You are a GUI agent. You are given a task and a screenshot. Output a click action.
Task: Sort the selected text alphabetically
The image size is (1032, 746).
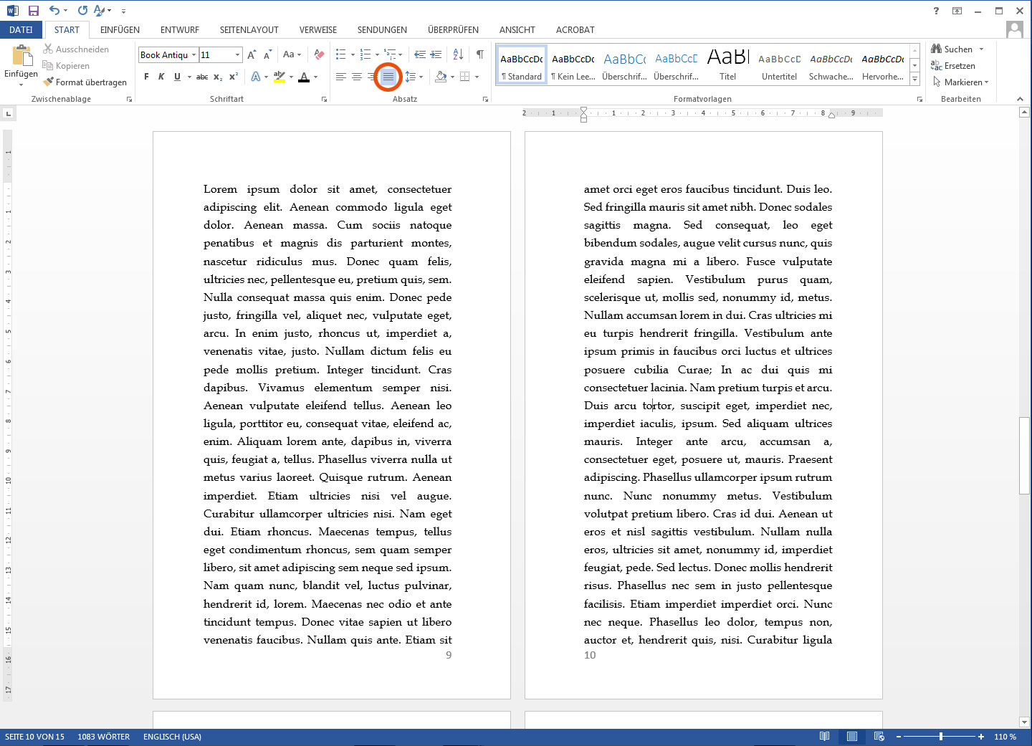[x=459, y=54]
